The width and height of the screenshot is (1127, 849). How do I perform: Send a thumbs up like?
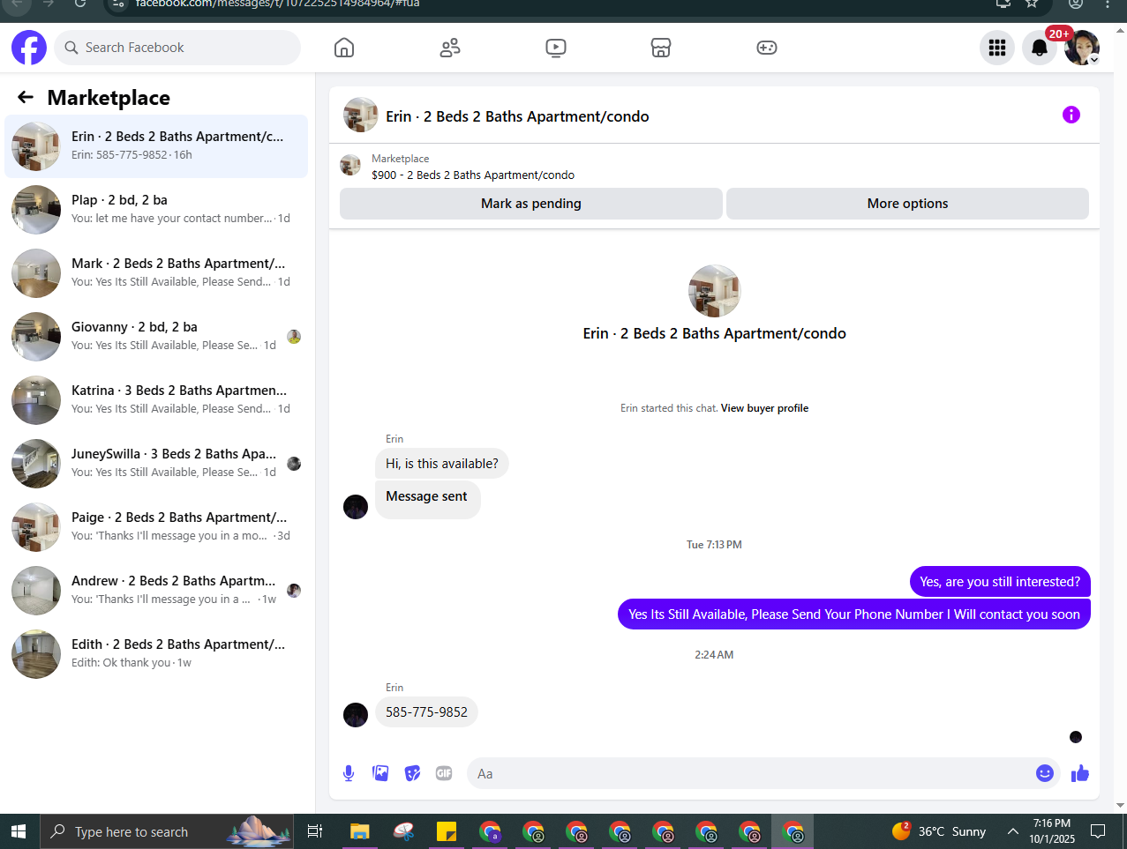pos(1080,773)
